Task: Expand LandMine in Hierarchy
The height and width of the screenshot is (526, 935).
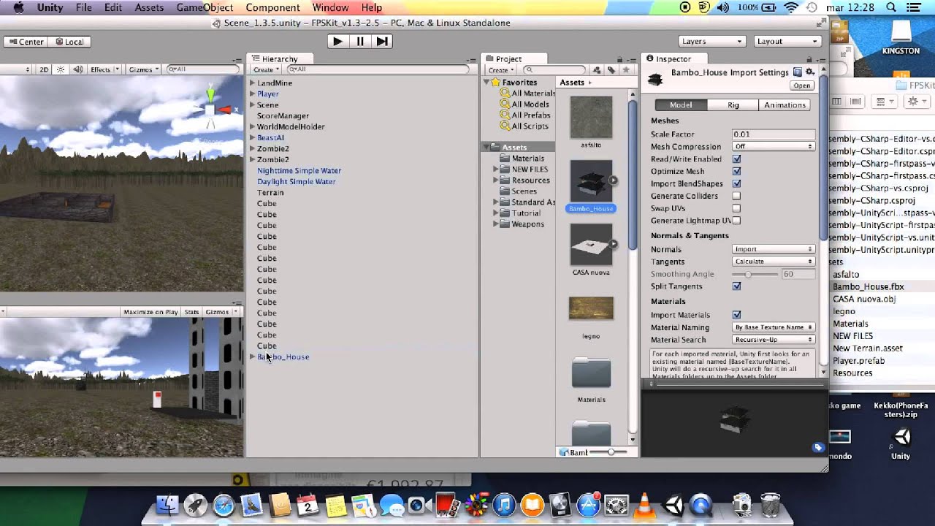Action: pos(253,83)
